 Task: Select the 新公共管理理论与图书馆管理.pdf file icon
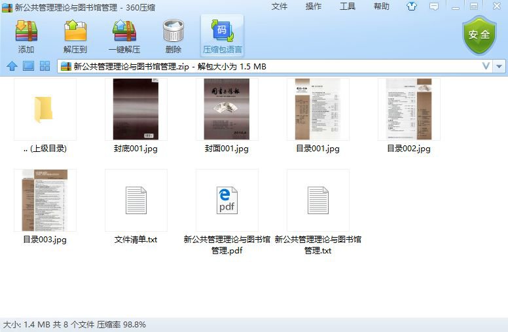[227, 200]
